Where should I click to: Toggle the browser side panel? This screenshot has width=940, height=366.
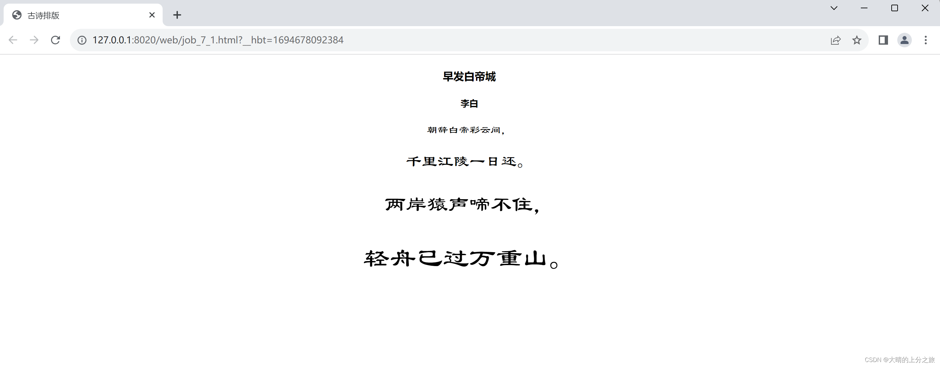[x=883, y=40]
